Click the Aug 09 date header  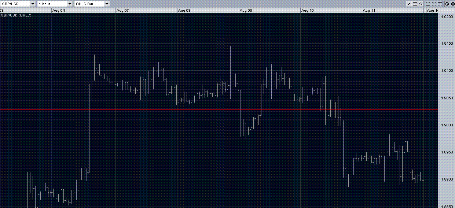point(246,11)
